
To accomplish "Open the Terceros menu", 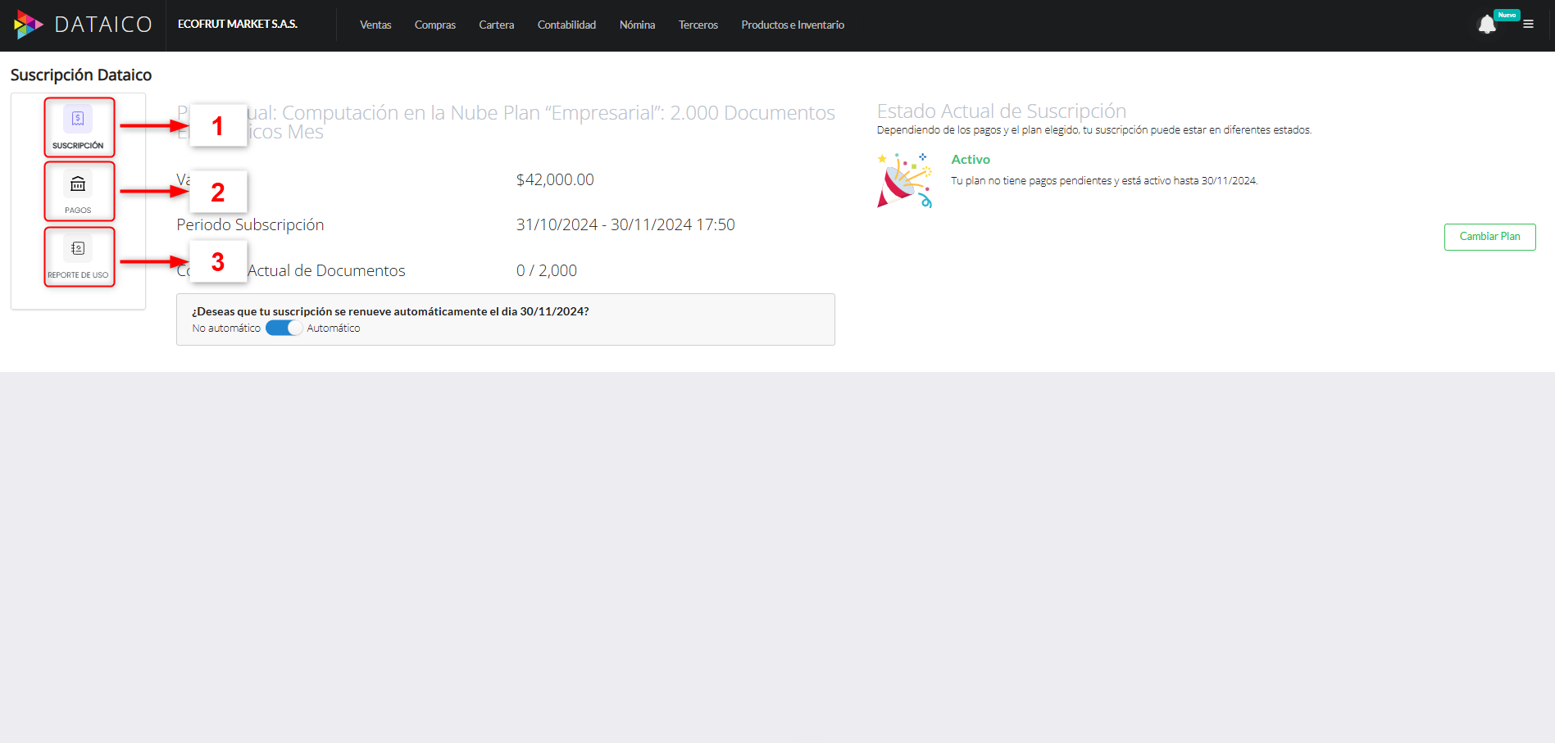I will [698, 25].
